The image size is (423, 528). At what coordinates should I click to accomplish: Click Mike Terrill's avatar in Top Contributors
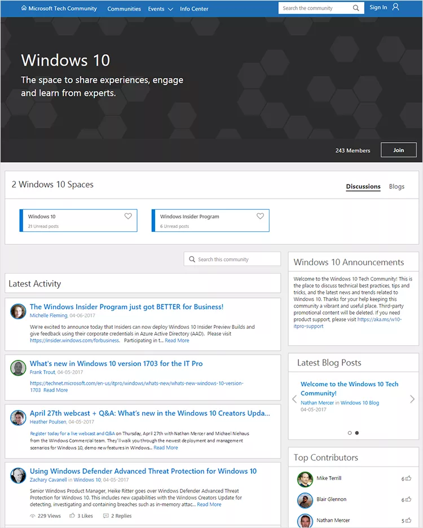click(305, 479)
